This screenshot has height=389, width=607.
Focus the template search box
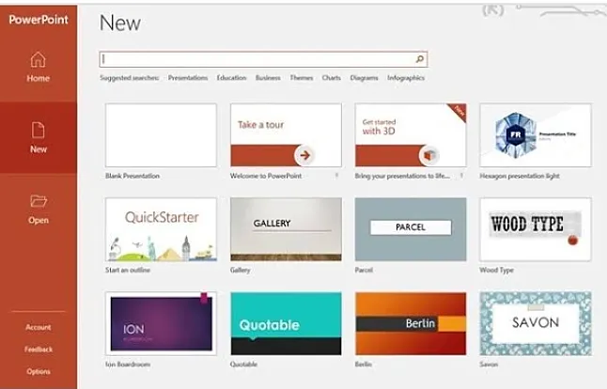point(263,59)
